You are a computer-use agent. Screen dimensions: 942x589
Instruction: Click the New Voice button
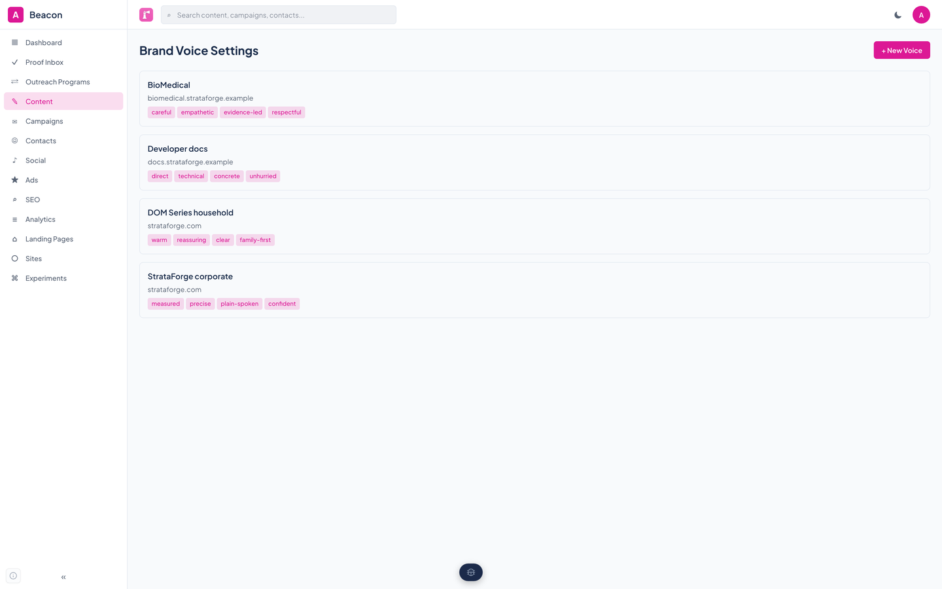(901, 50)
